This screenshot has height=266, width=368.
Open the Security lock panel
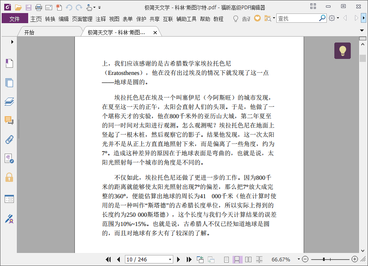tap(9, 178)
